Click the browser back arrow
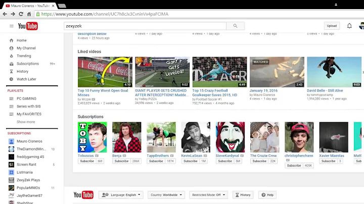 coord(5,14)
